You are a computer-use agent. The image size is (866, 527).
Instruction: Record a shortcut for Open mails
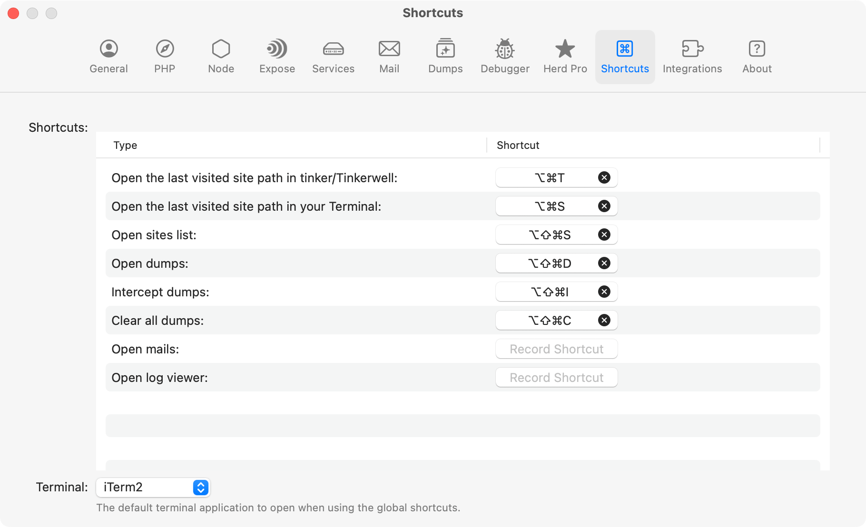click(x=556, y=349)
